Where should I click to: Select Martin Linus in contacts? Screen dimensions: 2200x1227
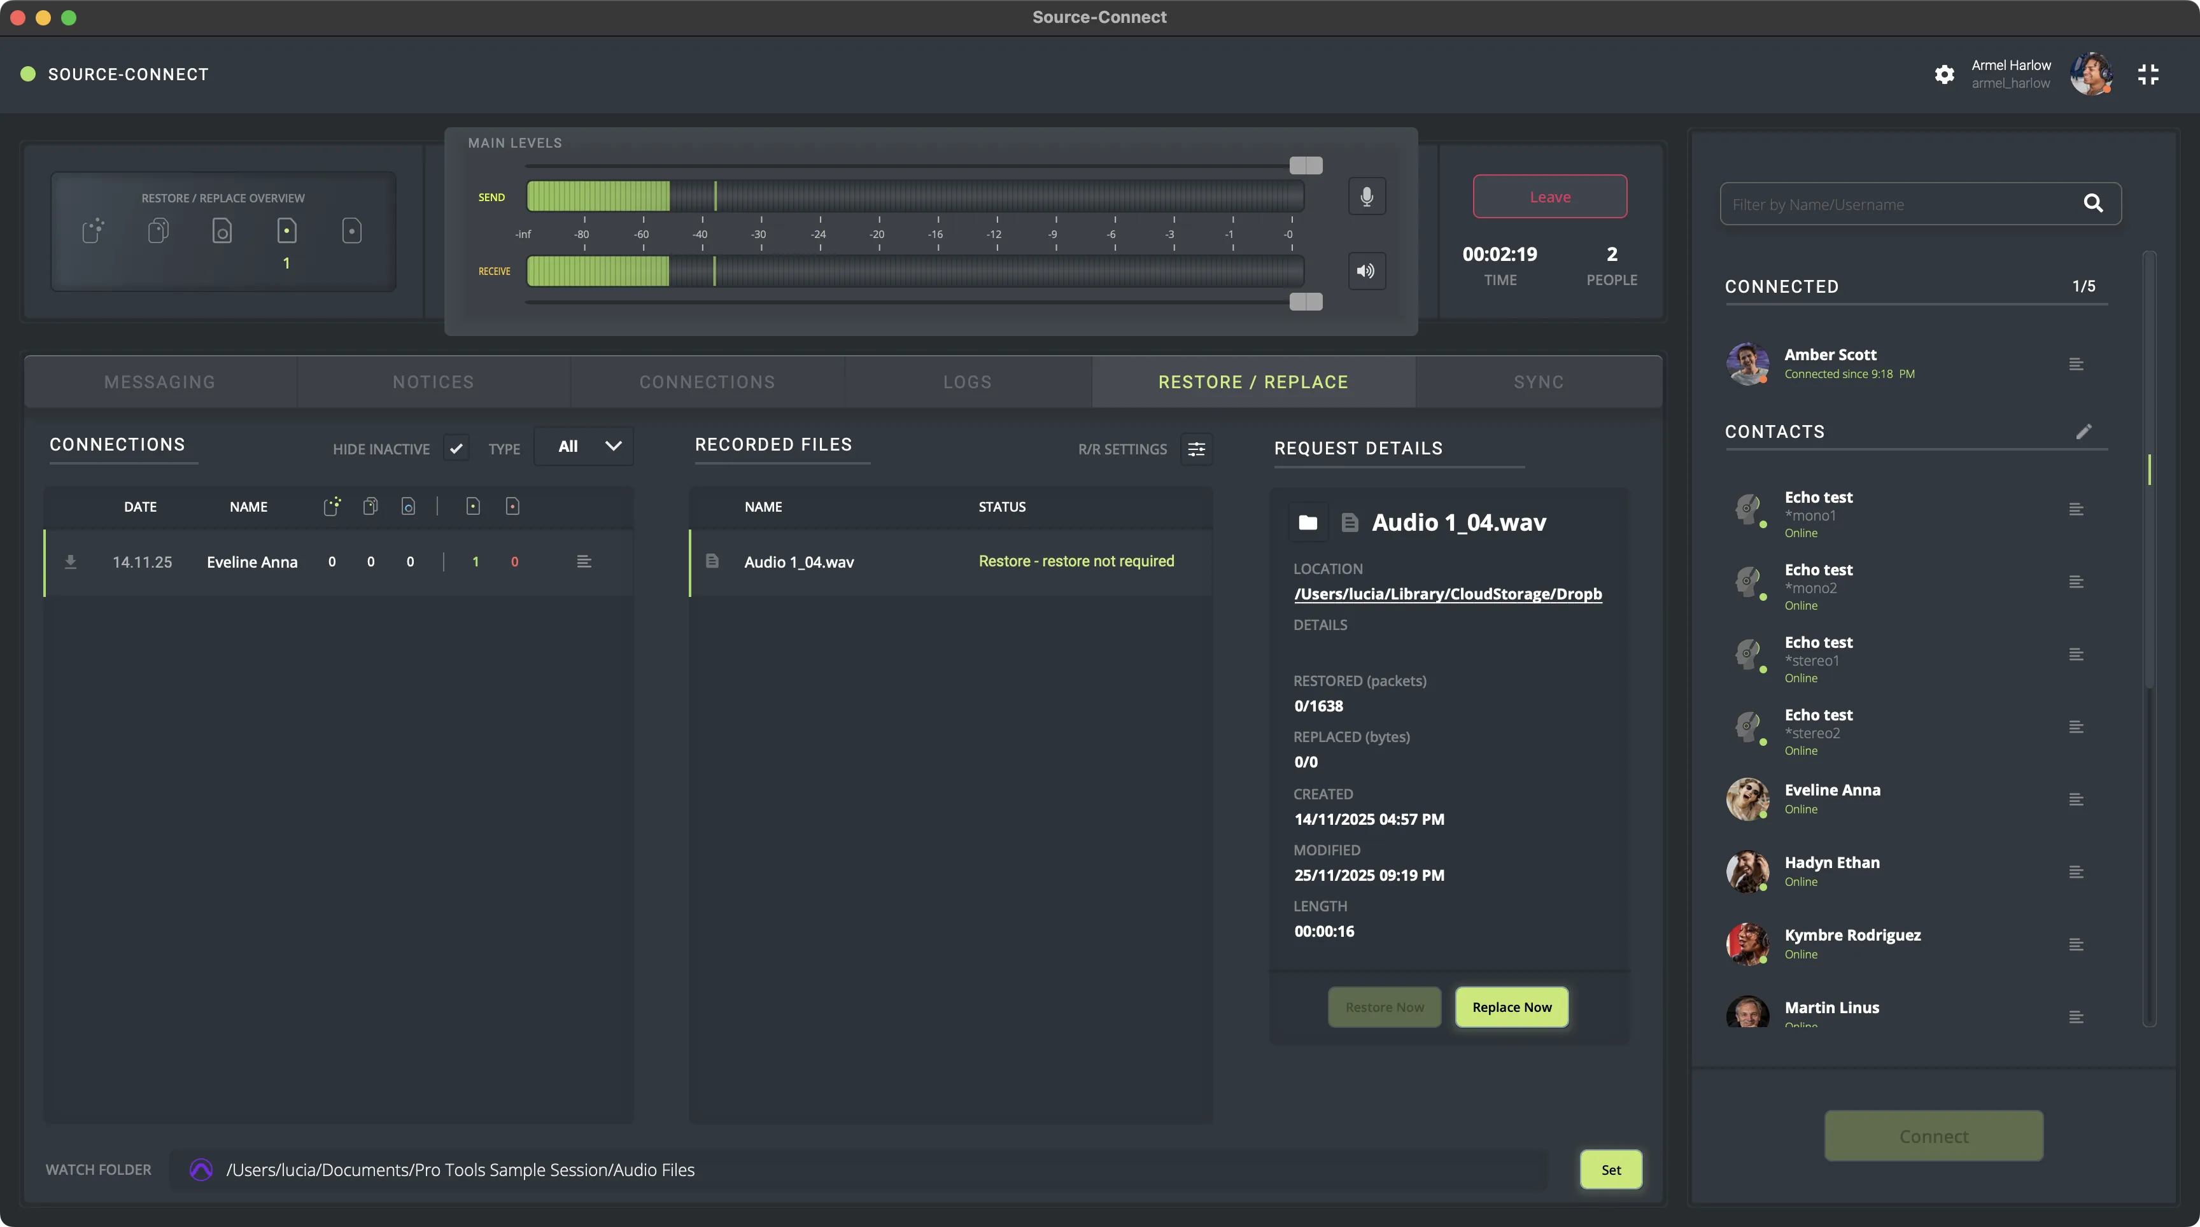[x=1917, y=1013]
